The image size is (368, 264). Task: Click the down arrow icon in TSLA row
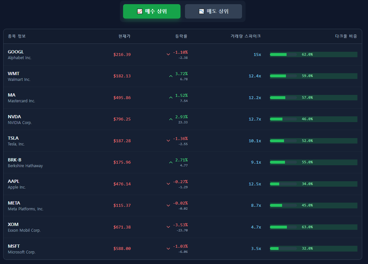coord(168,141)
